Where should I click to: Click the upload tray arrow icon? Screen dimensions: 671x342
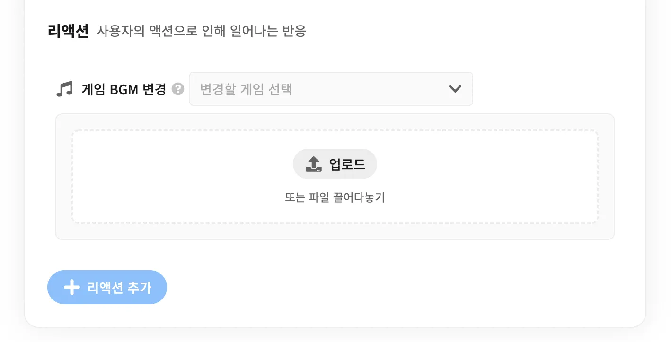tap(313, 164)
